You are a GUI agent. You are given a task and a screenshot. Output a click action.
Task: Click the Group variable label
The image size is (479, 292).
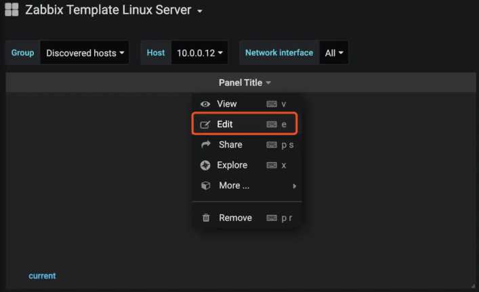tap(22, 53)
